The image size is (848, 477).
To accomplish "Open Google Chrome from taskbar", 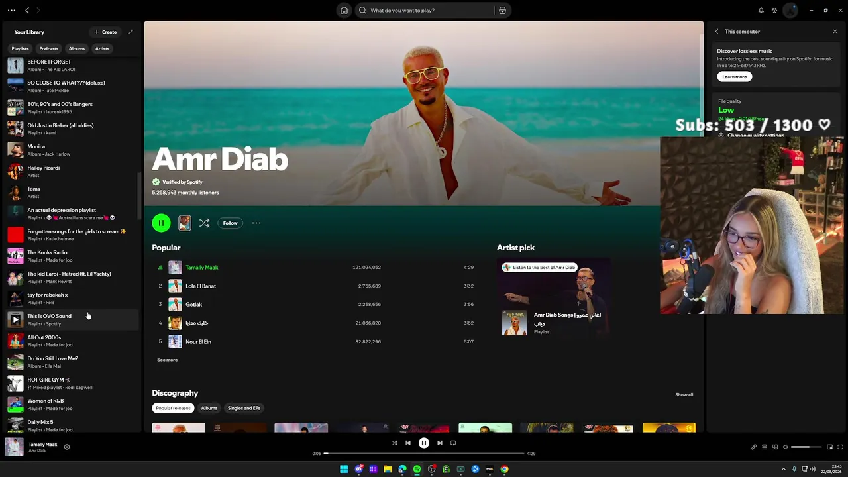I will pyautogui.click(x=504, y=469).
